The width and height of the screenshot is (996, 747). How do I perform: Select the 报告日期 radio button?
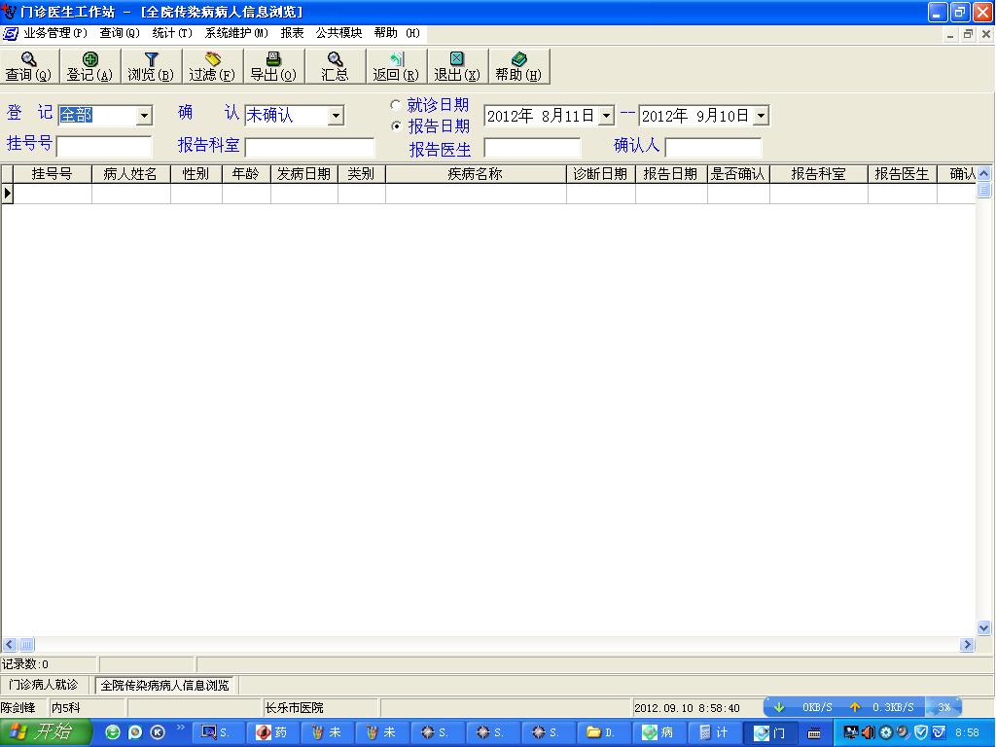396,126
